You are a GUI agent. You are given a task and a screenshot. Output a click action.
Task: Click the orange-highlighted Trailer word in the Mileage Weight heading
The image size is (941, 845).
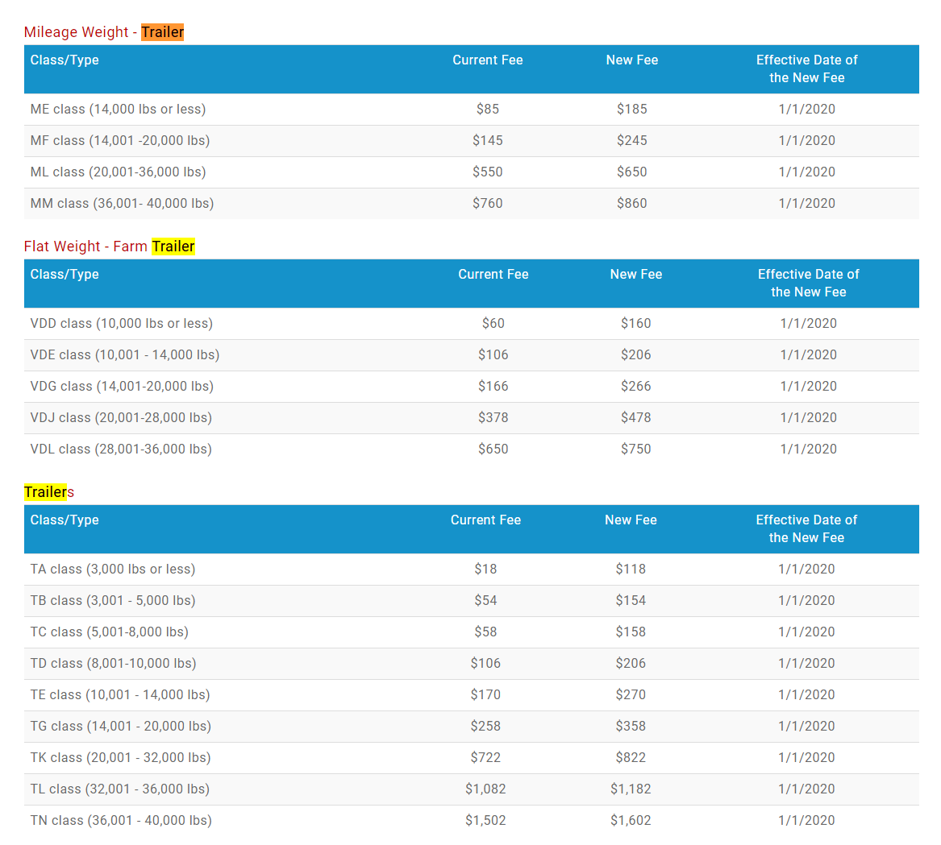[162, 32]
